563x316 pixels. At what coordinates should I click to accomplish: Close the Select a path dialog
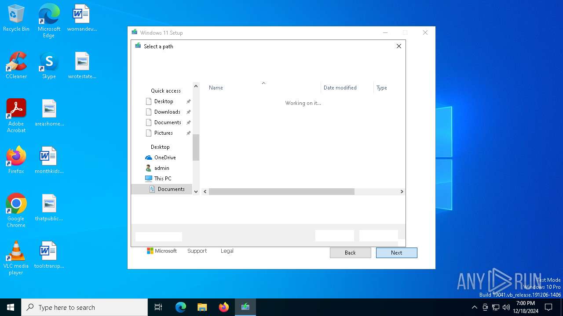click(x=399, y=46)
